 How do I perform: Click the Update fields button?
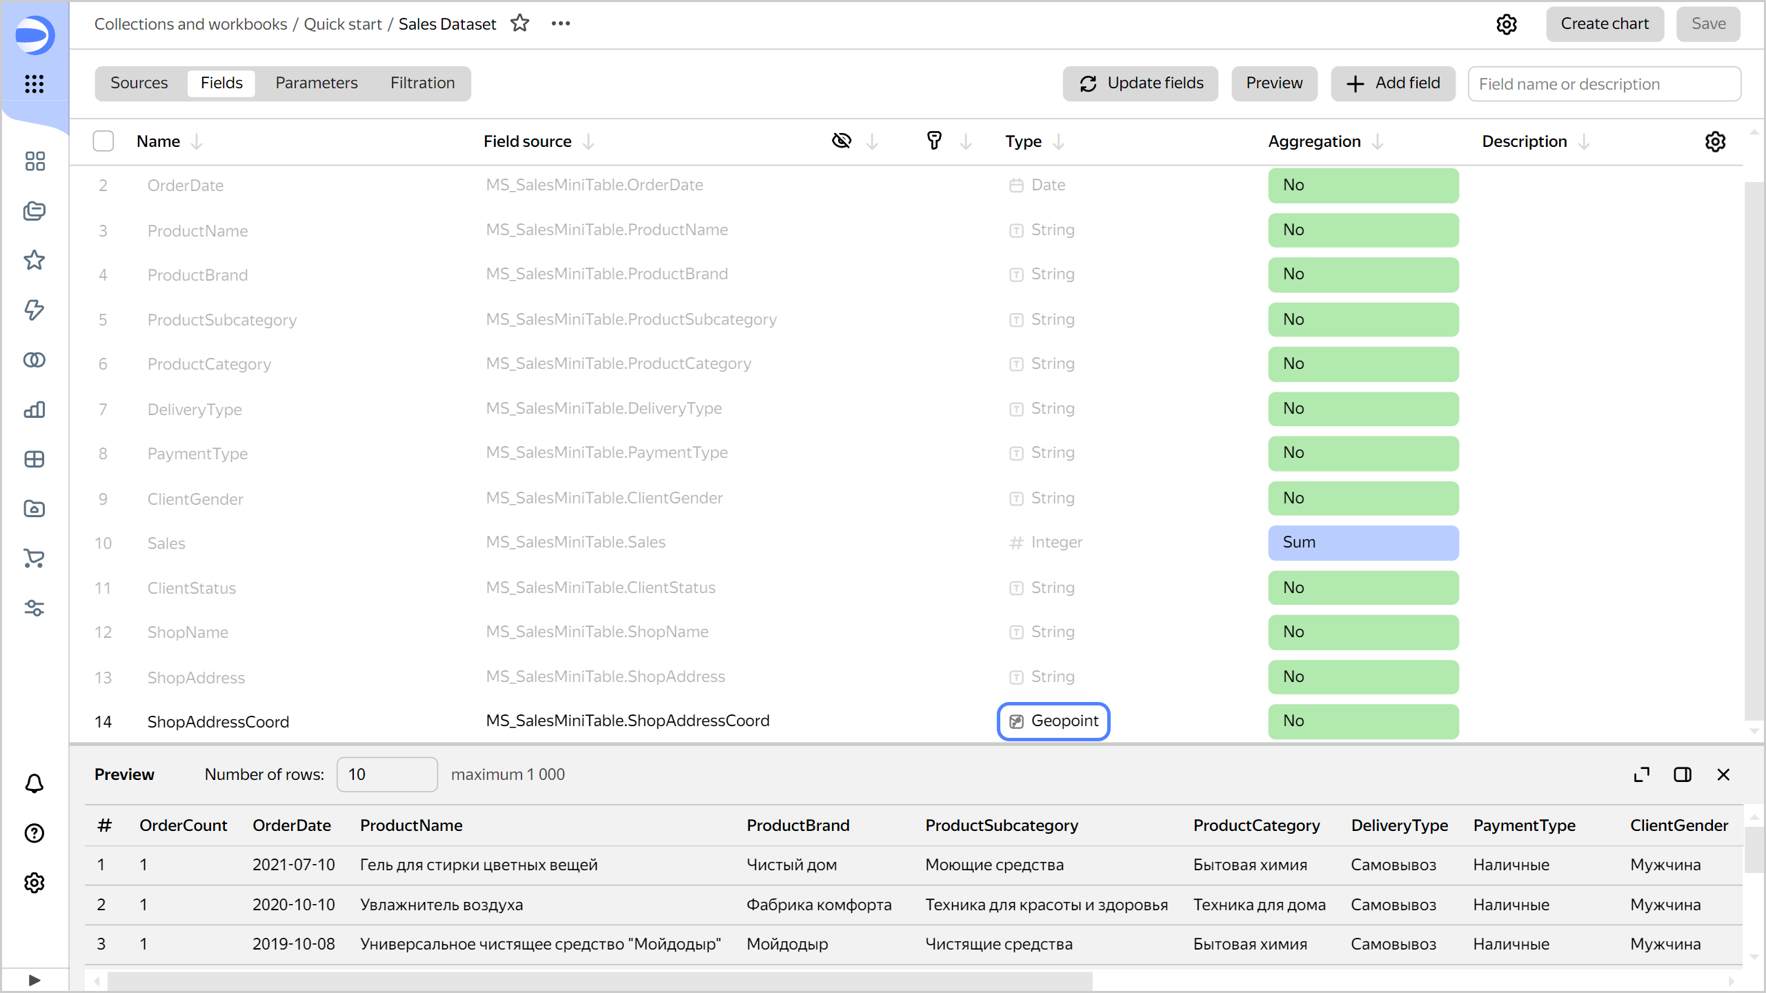tap(1140, 83)
